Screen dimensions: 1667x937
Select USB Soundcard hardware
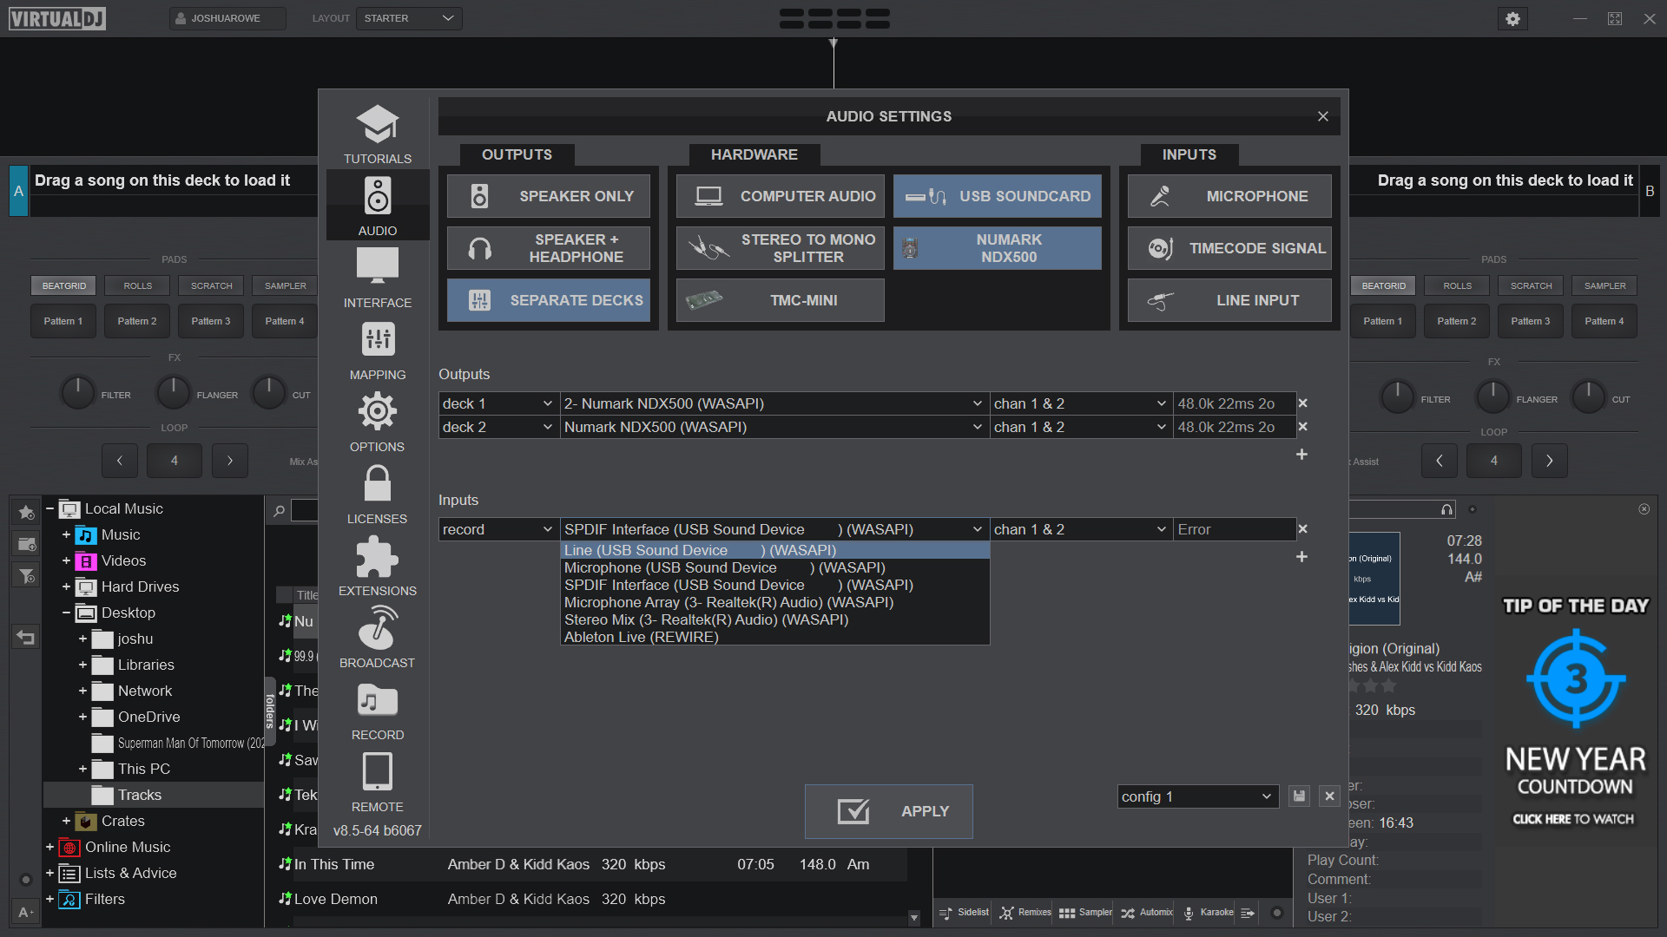[998, 196]
